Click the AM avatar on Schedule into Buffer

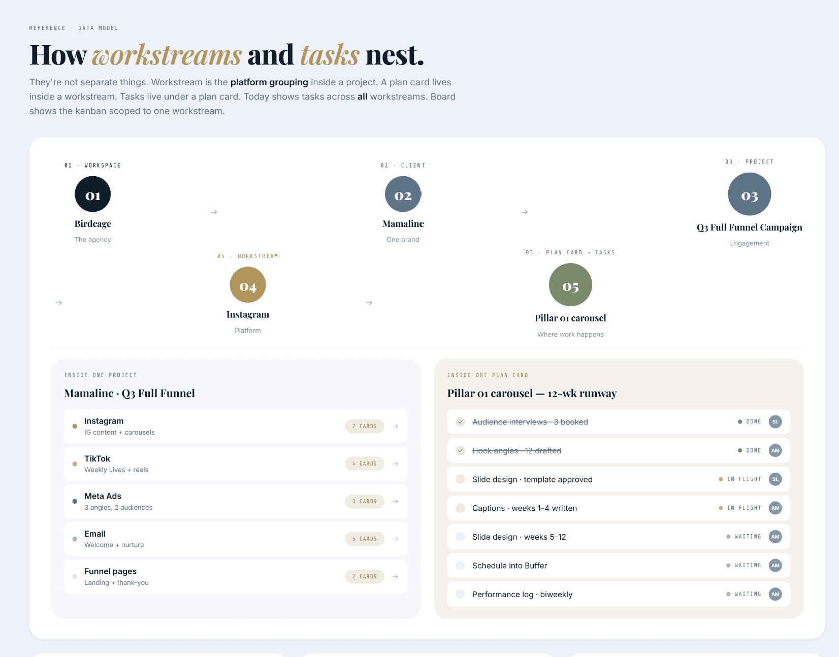(x=775, y=565)
